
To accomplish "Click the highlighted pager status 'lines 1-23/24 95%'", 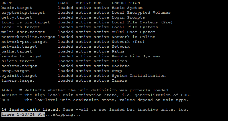I will click(23, 114).
